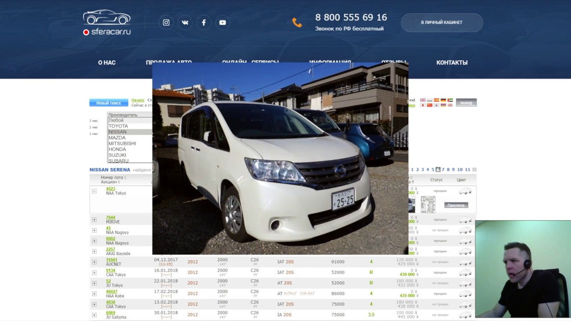Screen dimensions: 571x321
Task: Click the sferacar.ru logo
Action: (107, 22)
